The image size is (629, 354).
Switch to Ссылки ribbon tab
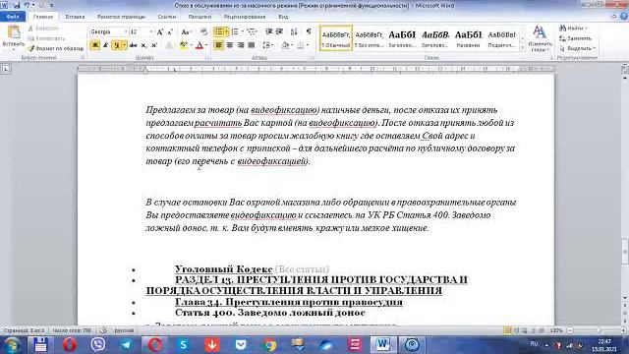coord(167,17)
